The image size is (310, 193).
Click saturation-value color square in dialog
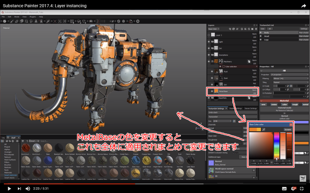pos(261,145)
